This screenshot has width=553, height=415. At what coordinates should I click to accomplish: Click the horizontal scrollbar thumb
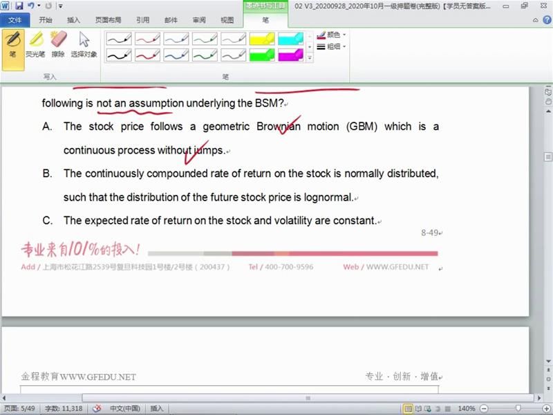pos(308,398)
